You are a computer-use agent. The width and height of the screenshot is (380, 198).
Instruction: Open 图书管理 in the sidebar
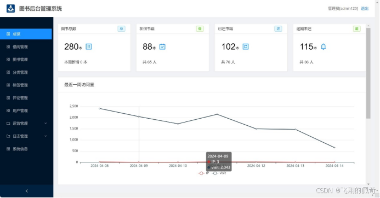[26, 60]
